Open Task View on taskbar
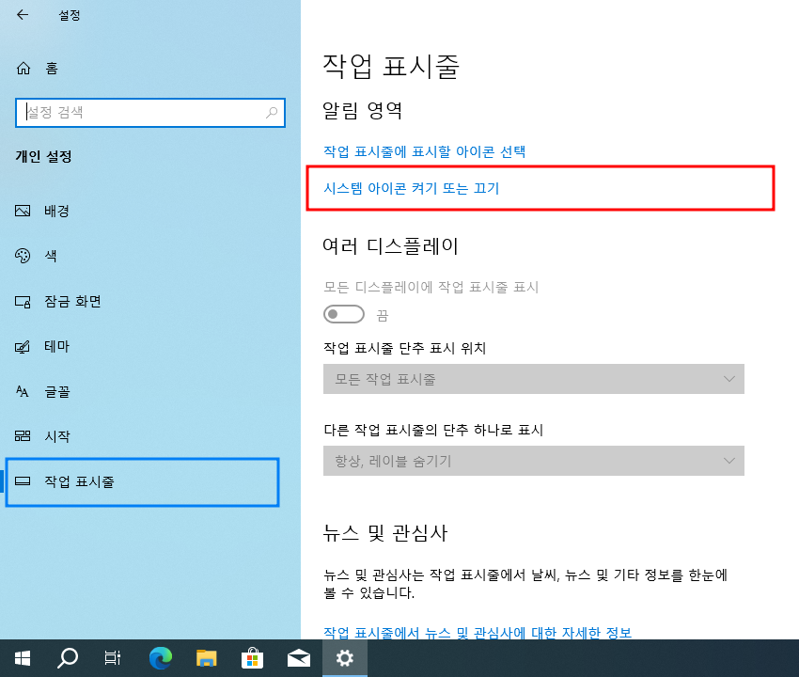The image size is (799, 677). coord(112,658)
